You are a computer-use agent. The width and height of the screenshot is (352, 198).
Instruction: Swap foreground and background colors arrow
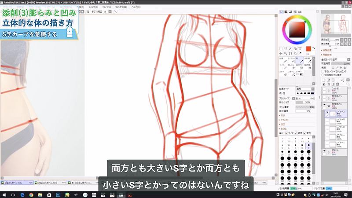coord(314,48)
